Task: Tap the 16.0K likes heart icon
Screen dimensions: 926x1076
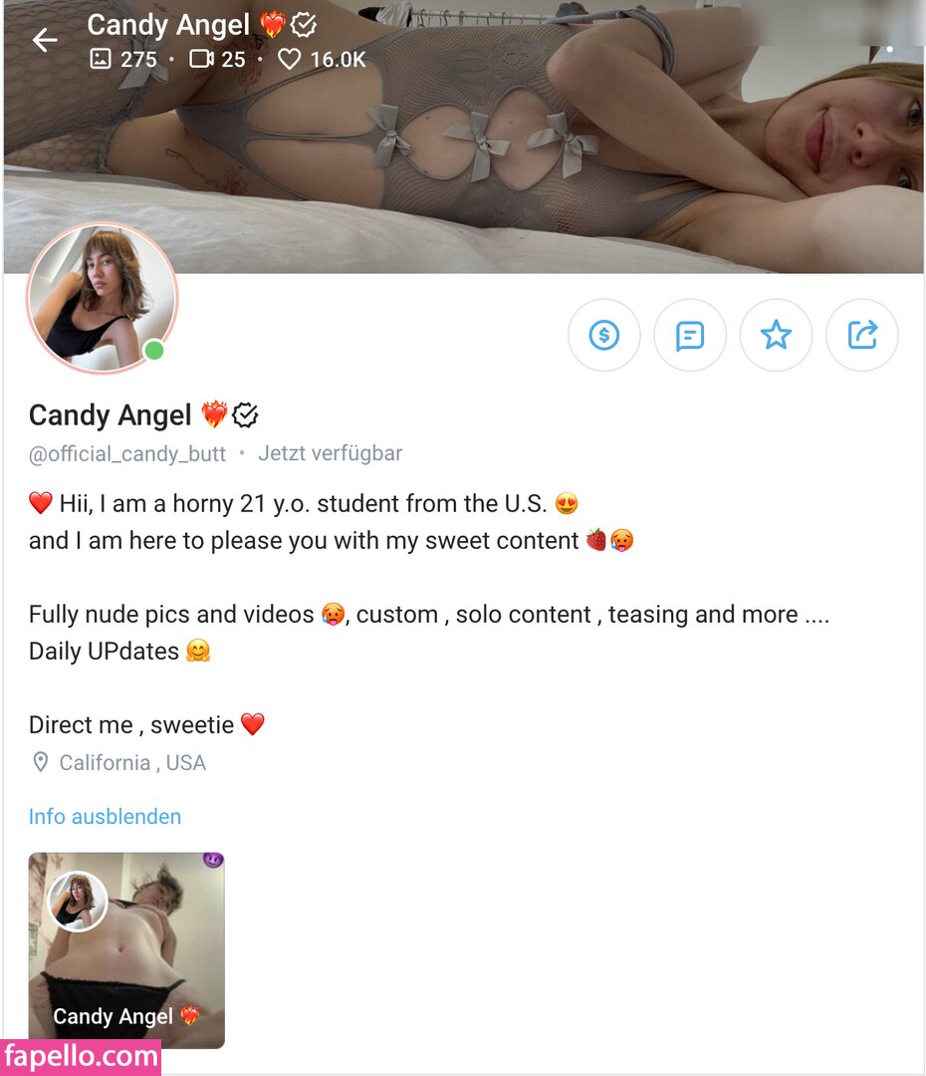Action: [x=289, y=59]
